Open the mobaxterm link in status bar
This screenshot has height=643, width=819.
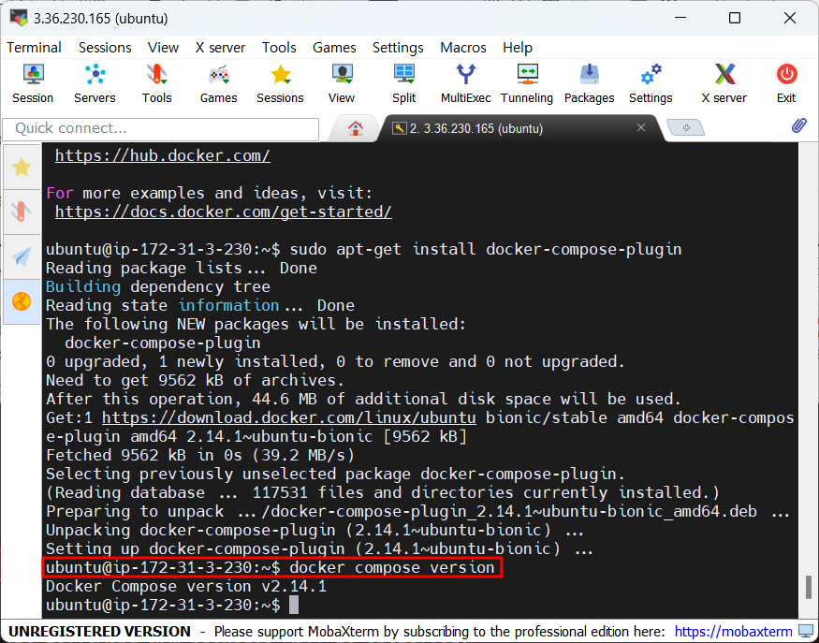coord(733,632)
